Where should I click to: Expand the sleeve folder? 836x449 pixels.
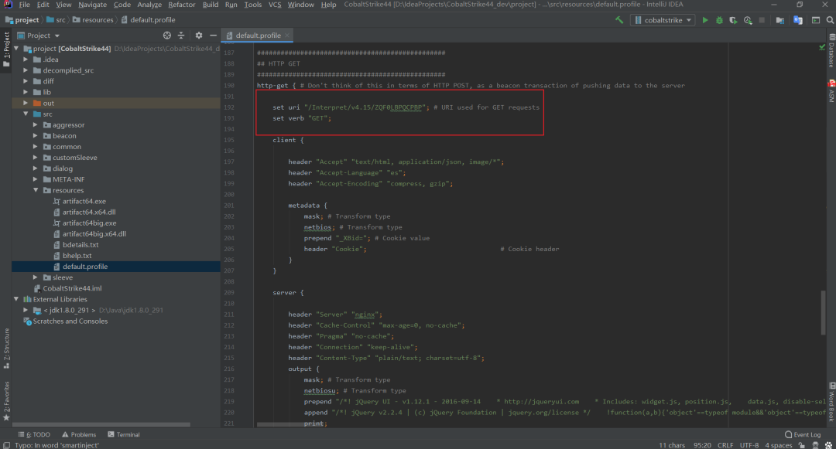[x=36, y=277]
